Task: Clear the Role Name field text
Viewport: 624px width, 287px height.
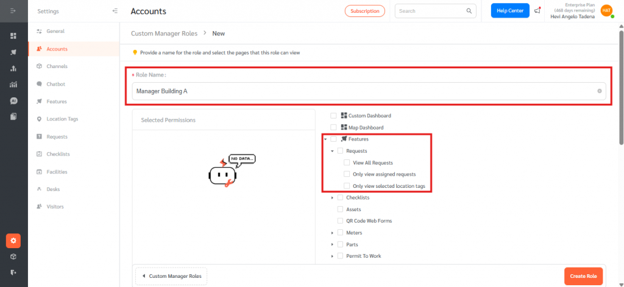Action: pos(599,91)
